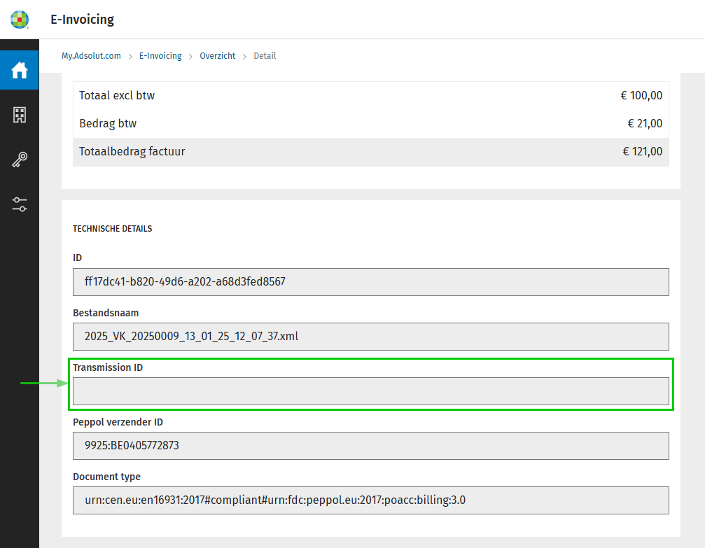The height and width of the screenshot is (548, 705).
Task: Click the E-Invoicing header title
Action: point(82,20)
